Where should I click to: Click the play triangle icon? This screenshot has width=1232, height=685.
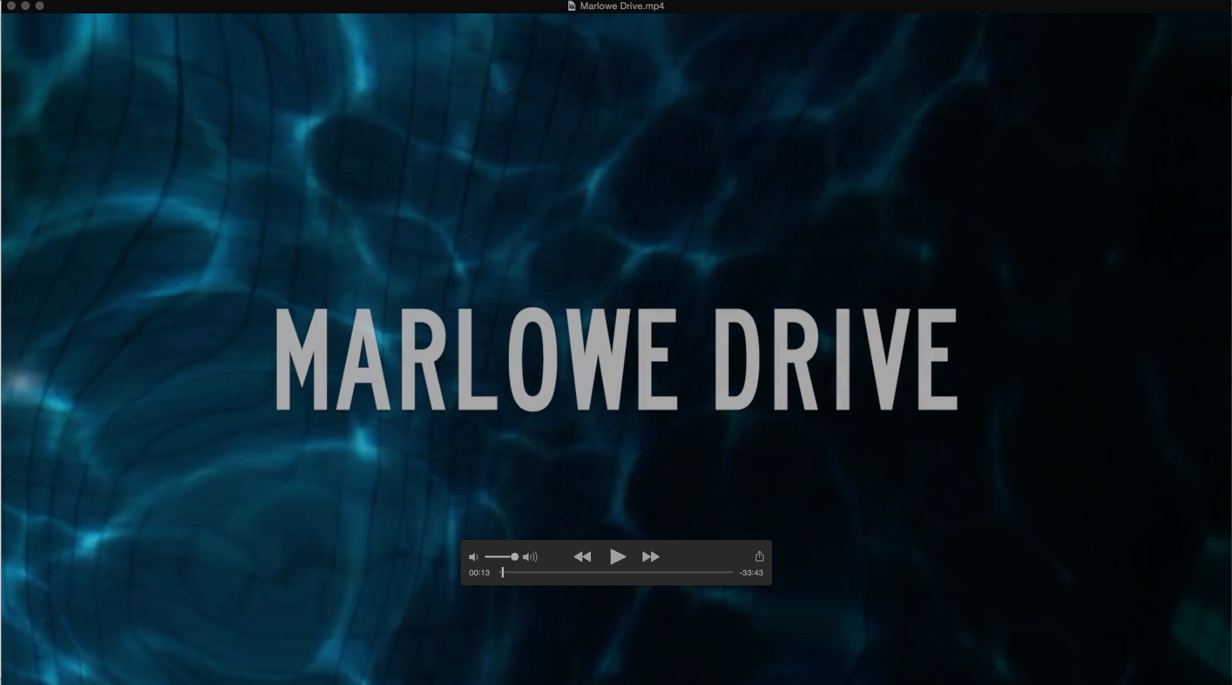(x=616, y=556)
